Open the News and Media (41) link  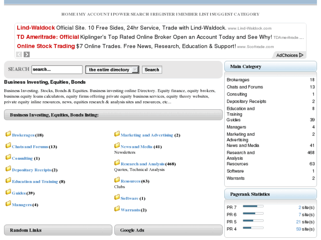[136, 147]
